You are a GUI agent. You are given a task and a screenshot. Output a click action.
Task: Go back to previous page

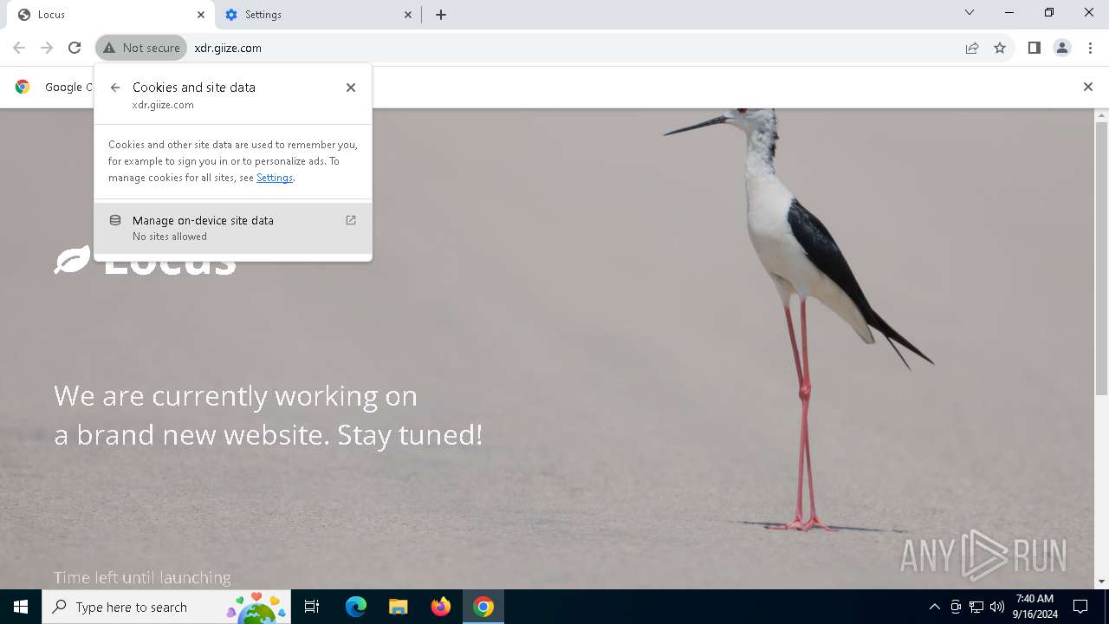(x=19, y=48)
